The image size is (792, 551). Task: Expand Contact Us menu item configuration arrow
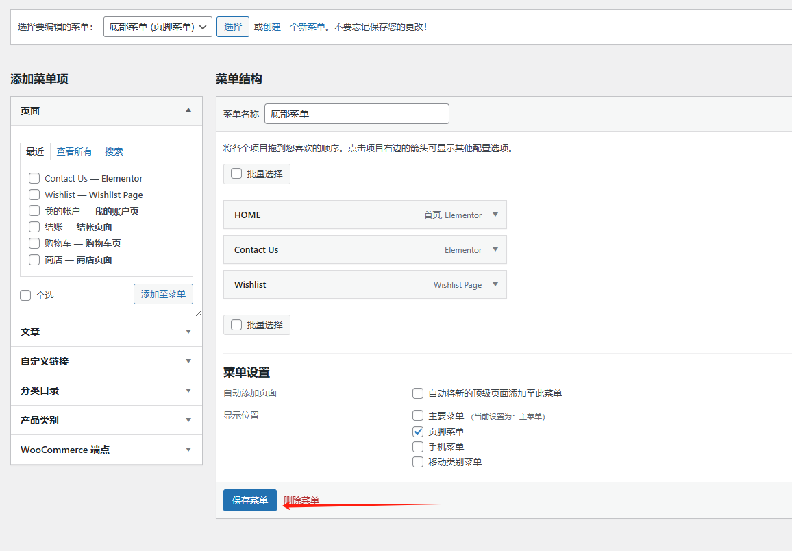coord(495,249)
